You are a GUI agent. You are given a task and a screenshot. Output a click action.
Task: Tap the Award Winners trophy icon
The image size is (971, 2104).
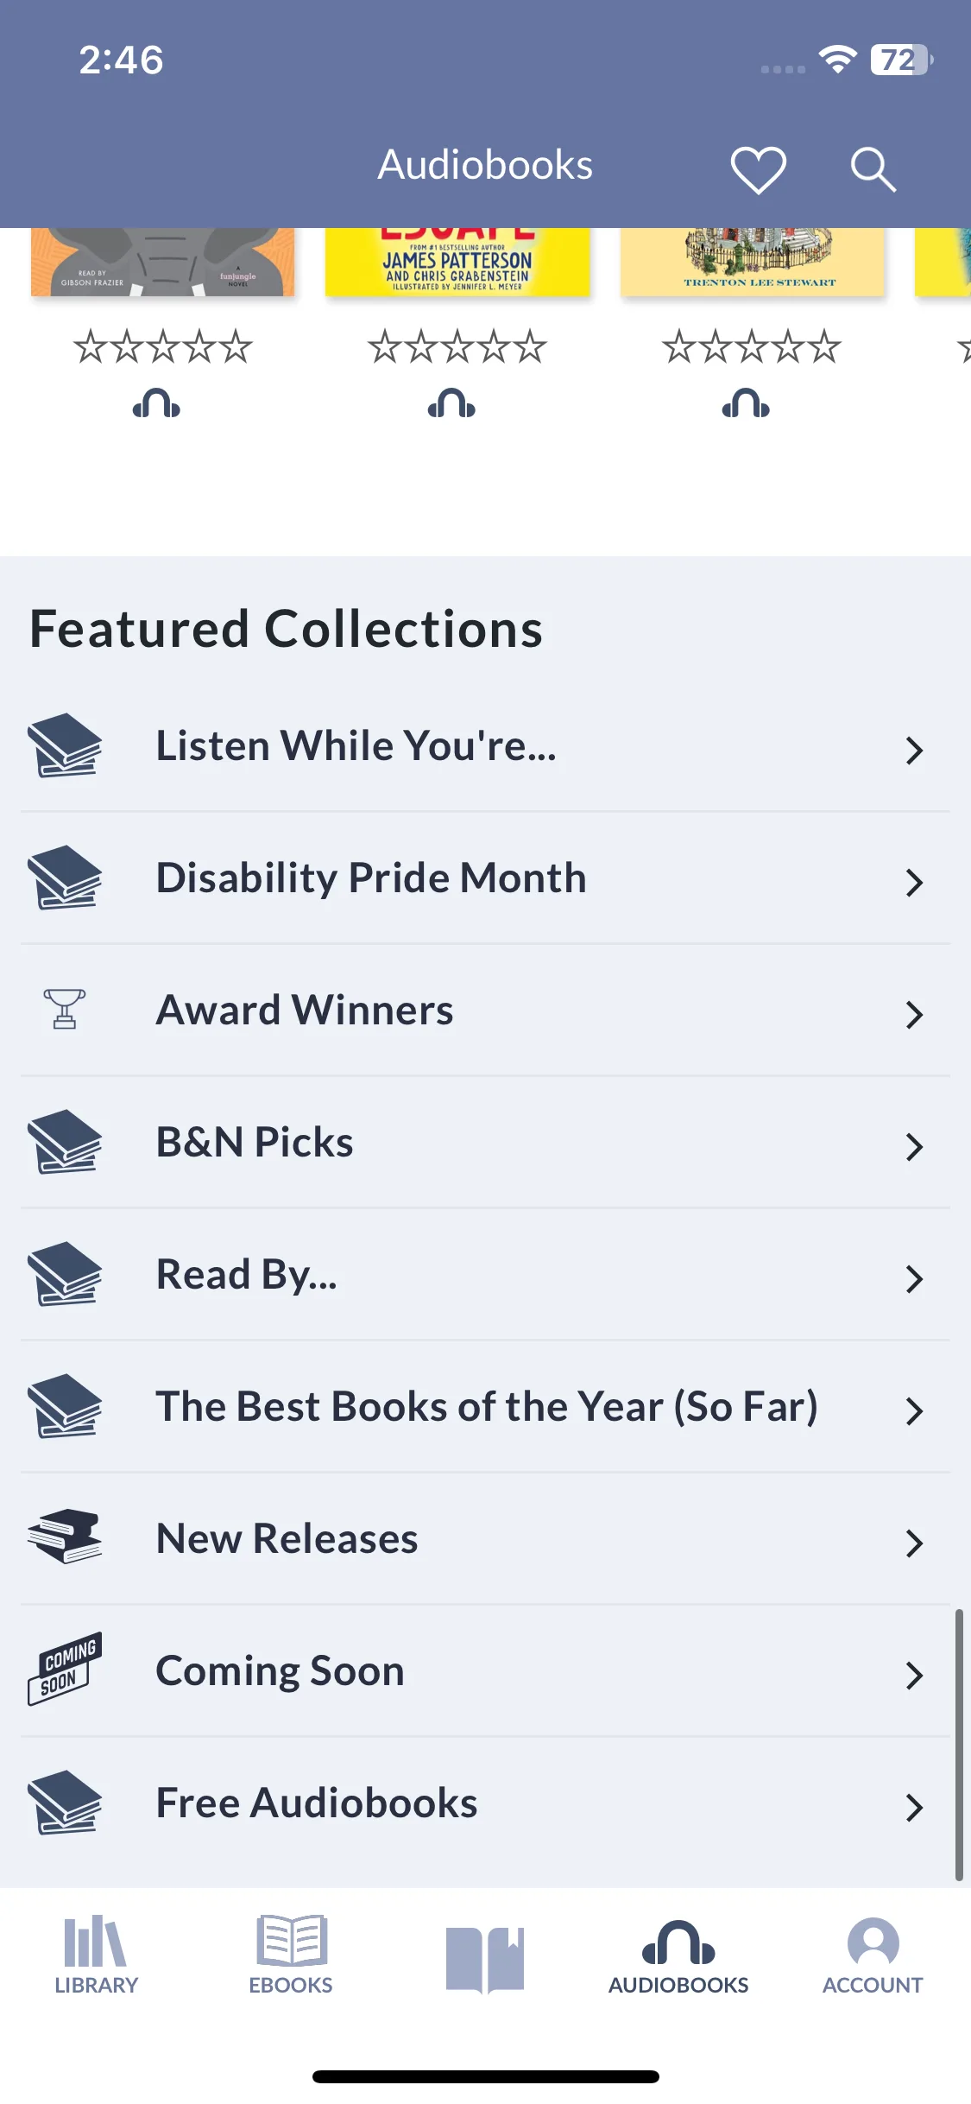pos(65,1009)
